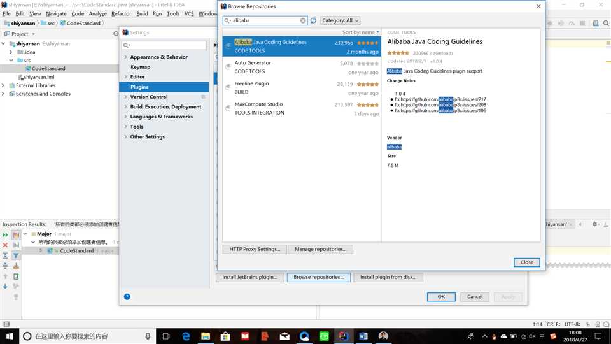Select Scratches and Consoles in Project tree
The height and width of the screenshot is (344, 611).
pos(43,94)
